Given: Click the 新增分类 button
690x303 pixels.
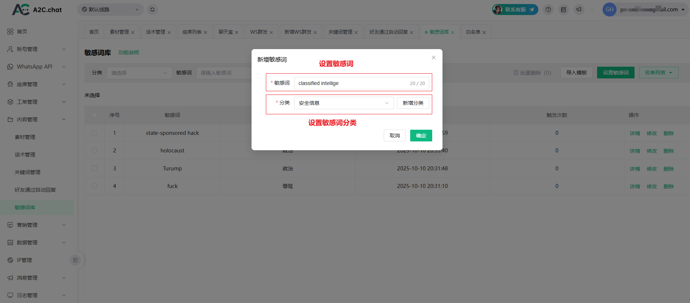Looking at the screenshot, I should (x=413, y=103).
